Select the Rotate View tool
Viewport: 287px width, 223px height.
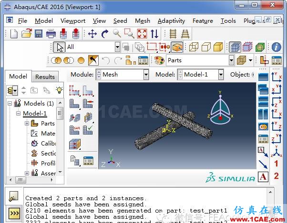point(105,34)
